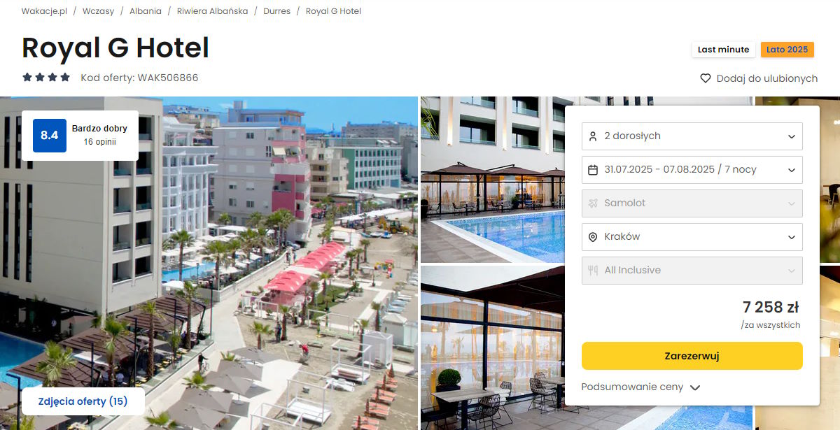840x430 pixels.
Task: Open the Kraków departure city dropdown
Action: pyautogui.click(x=692, y=237)
